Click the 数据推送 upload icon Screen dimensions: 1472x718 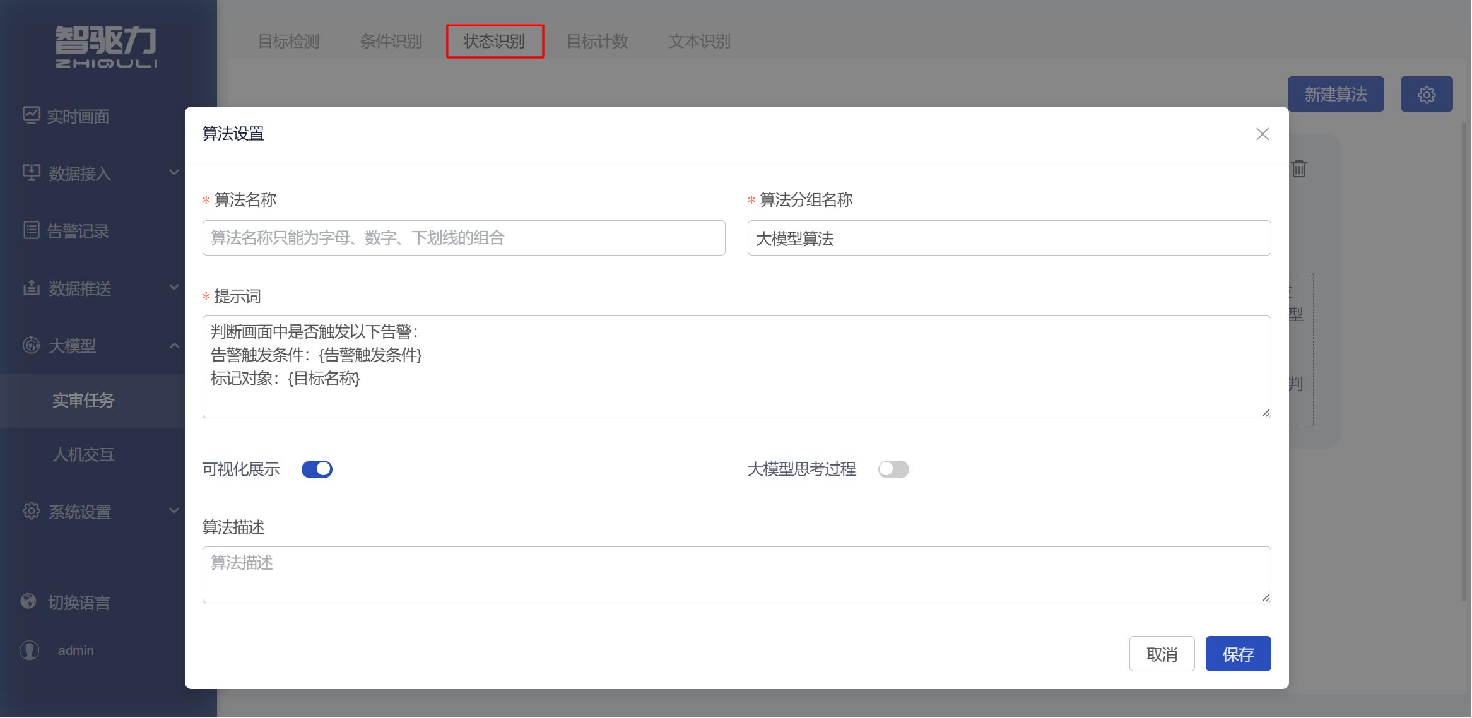point(31,288)
